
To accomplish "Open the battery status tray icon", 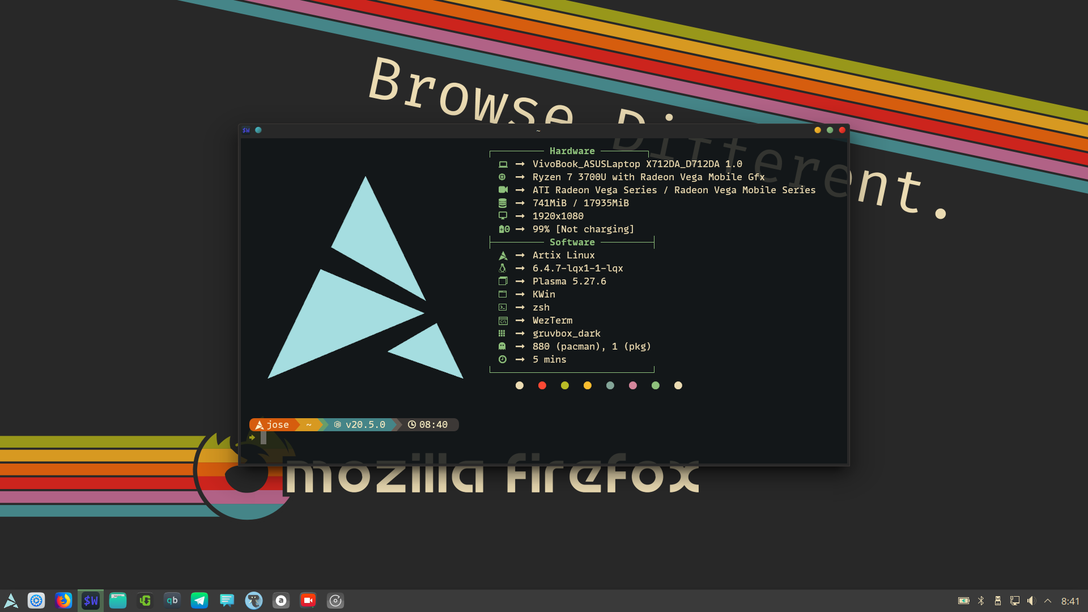I will coord(963,601).
